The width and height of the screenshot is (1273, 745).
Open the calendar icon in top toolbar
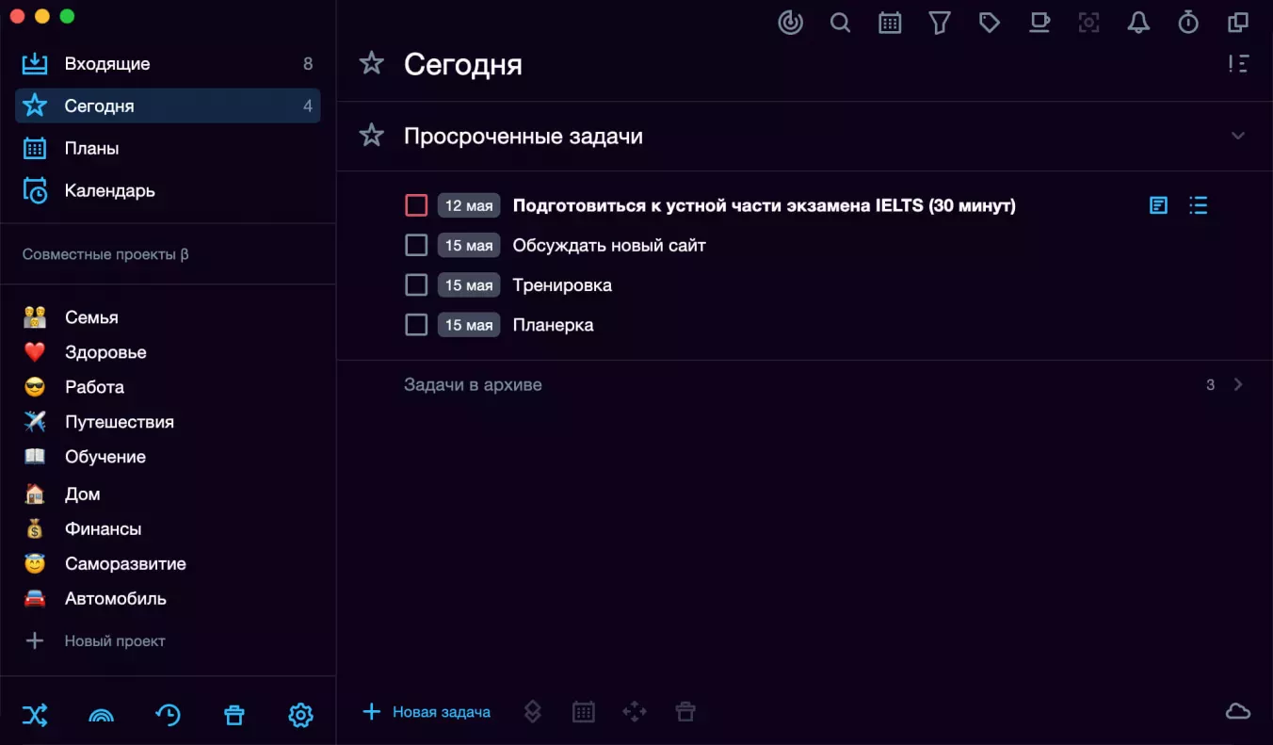890,23
